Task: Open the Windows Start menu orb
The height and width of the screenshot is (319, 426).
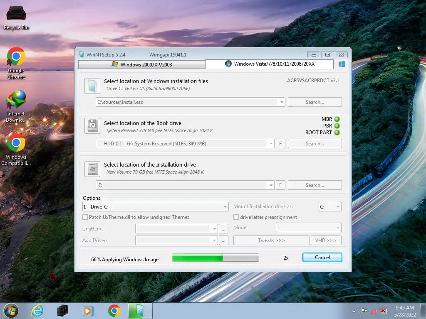Action: 11,311
